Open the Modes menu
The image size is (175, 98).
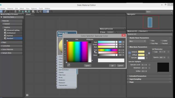[x=3, y=8]
